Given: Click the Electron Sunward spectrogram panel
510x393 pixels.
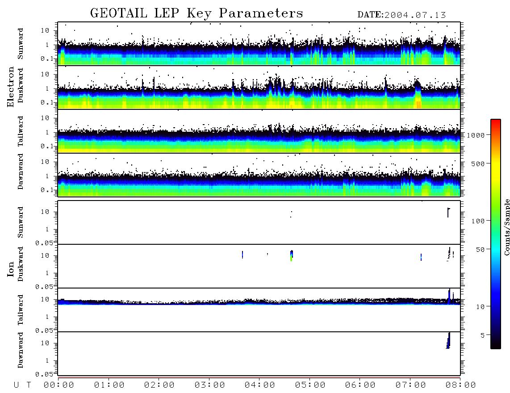Looking at the screenshot, I should (x=259, y=44).
